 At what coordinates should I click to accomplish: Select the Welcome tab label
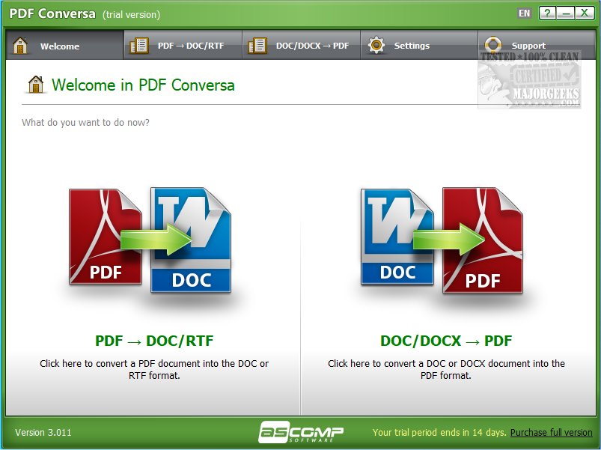(x=60, y=46)
